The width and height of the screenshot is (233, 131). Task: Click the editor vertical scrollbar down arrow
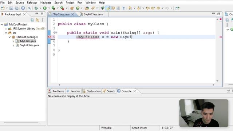pyautogui.click(x=217, y=81)
